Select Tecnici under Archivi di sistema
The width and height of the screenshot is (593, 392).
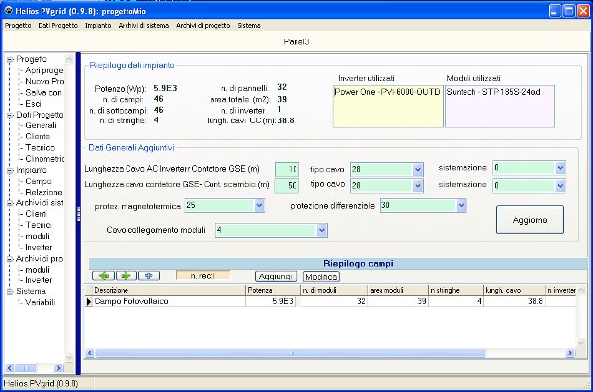[38, 225]
